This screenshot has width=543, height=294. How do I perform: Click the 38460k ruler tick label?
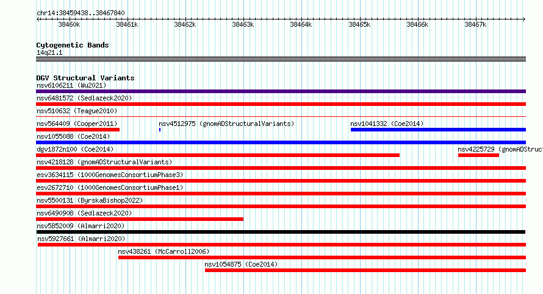point(69,24)
